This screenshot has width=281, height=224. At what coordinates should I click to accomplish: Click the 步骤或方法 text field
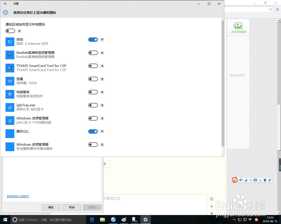click(x=155, y=204)
